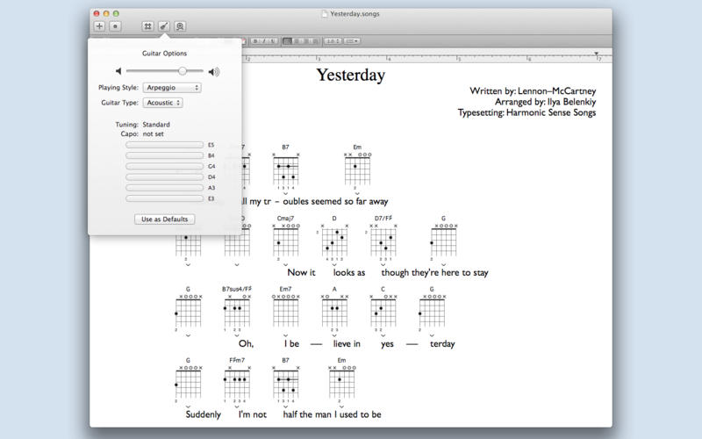
Task: Open the Playing Style Arpeggio dropdown
Action: click(x=172, y=88)
